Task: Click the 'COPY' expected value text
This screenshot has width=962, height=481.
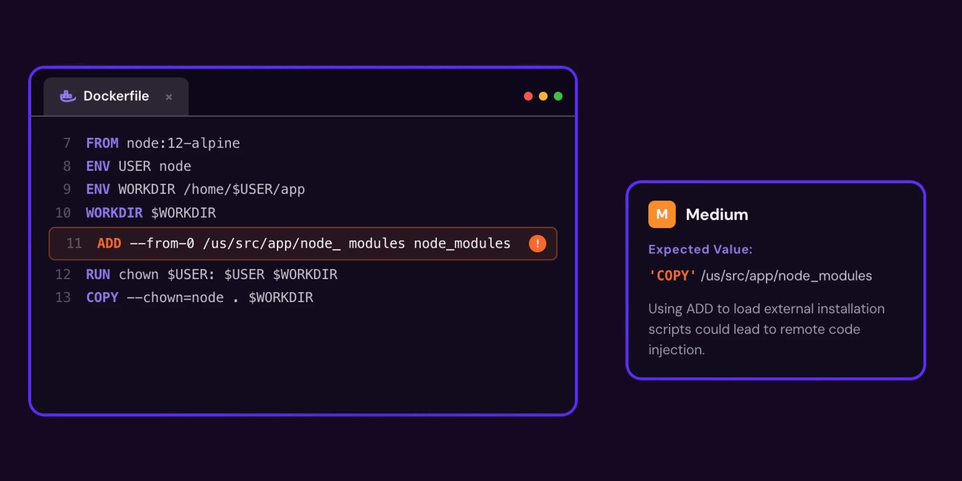Action: pyautogui.click(x=672, y=275)
